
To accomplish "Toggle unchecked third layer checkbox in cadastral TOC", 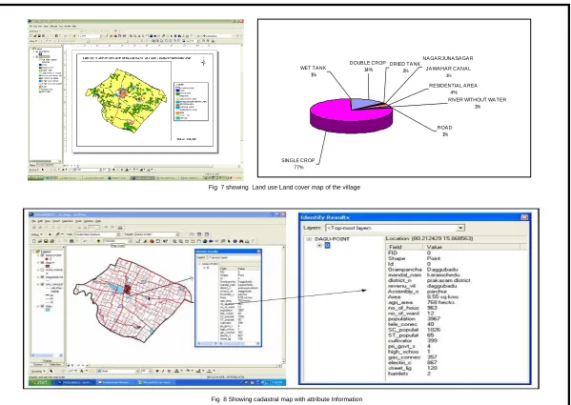I will pos(42,270).
